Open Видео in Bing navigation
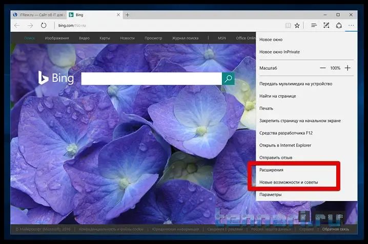 tap(84, 38)
